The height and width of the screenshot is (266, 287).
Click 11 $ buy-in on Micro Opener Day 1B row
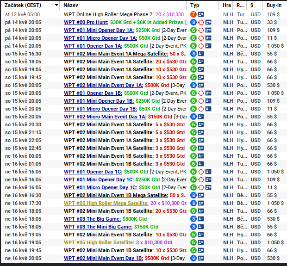(x=272, y=109)
